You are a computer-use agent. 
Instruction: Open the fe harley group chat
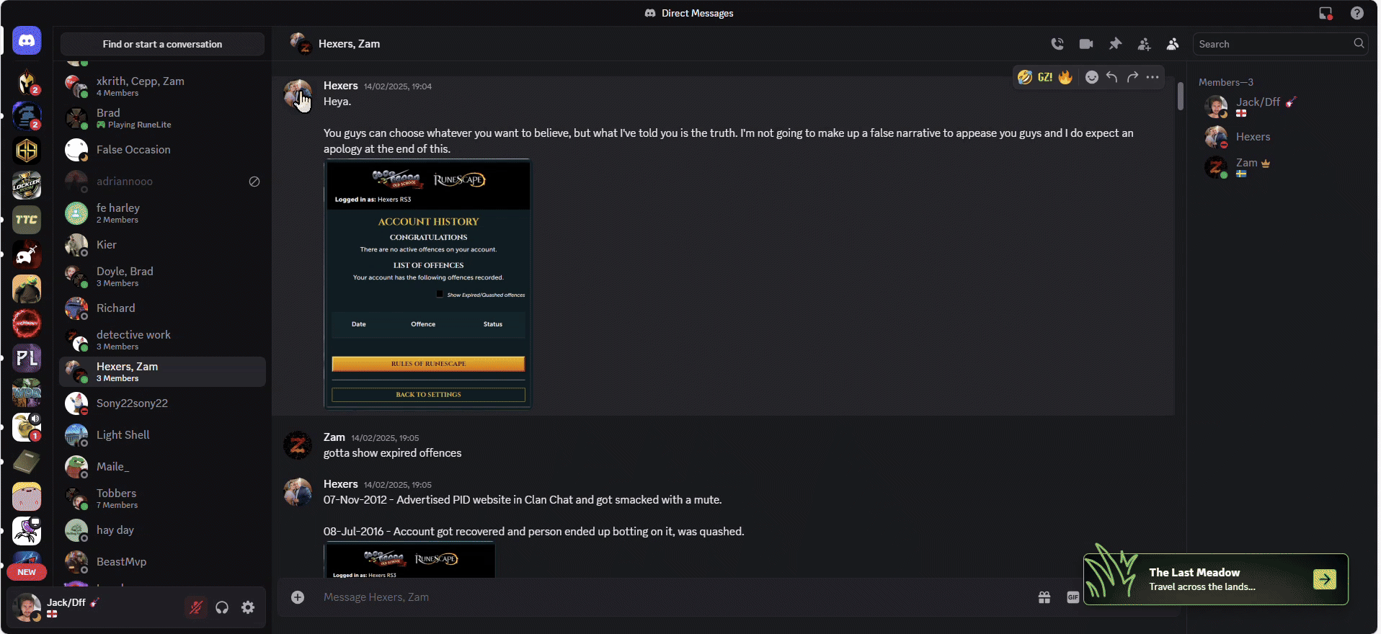point(162,213)
